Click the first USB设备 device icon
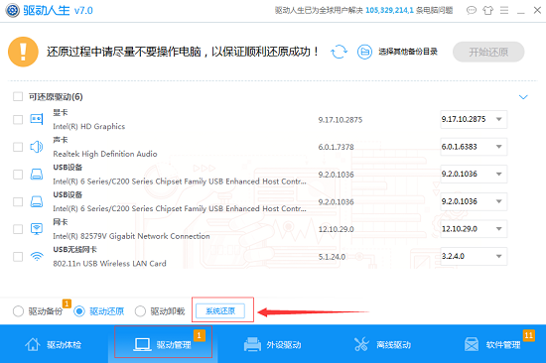Image resolution: width=546 pixels, height=363 pixels. tap(37, 174)
